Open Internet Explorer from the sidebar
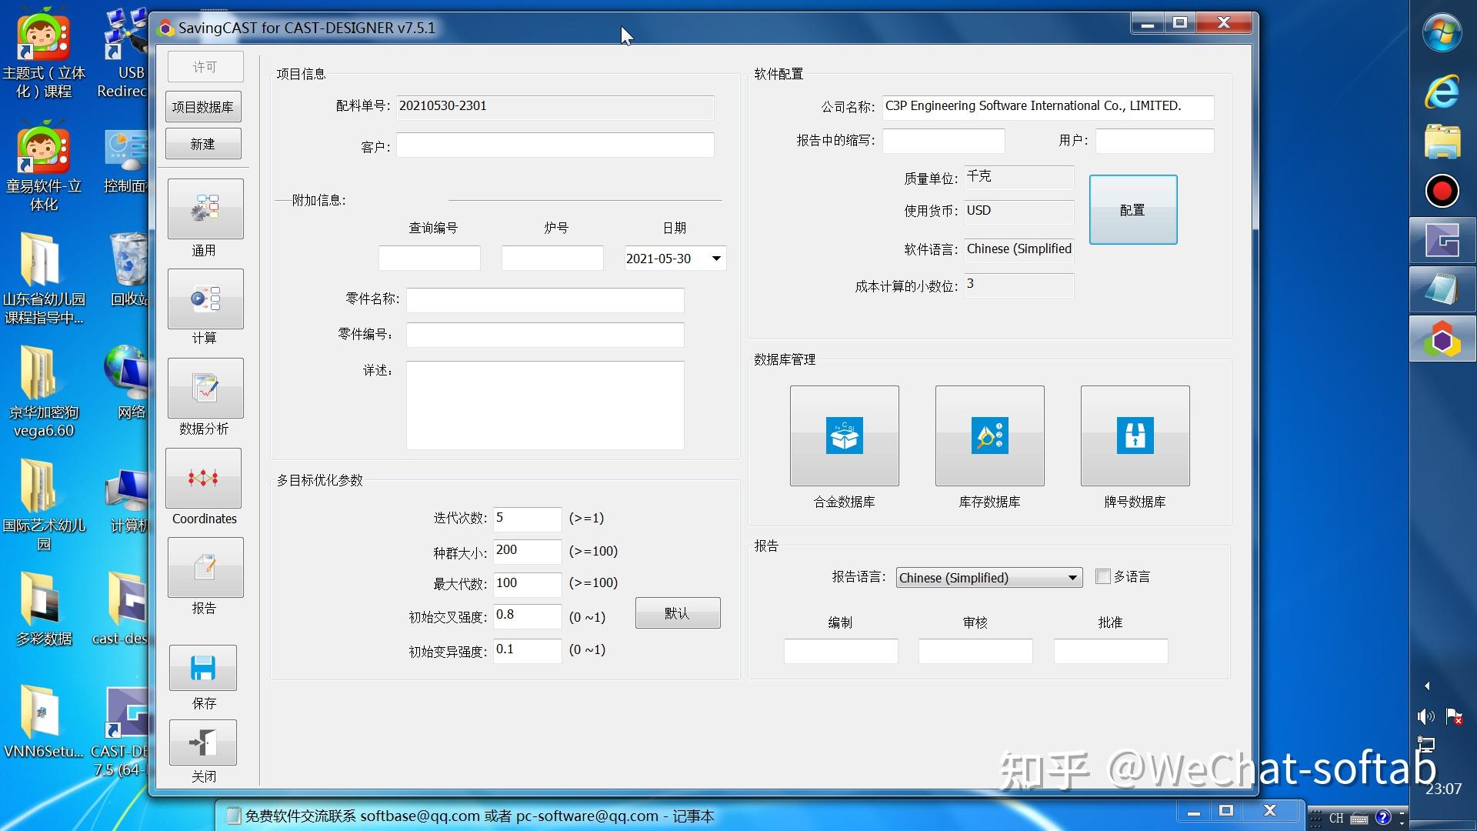Image resolution: width=1477 pixels, height=831 pixels. click(1442, 91)
